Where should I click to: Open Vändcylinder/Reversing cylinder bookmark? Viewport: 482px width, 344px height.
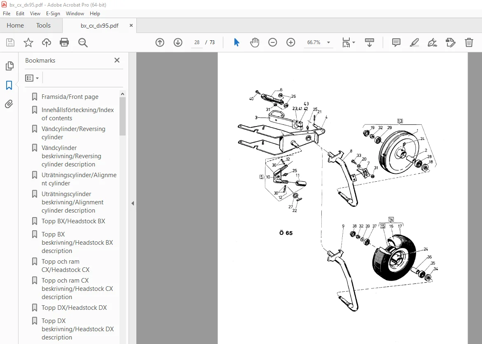pos(74,133)
